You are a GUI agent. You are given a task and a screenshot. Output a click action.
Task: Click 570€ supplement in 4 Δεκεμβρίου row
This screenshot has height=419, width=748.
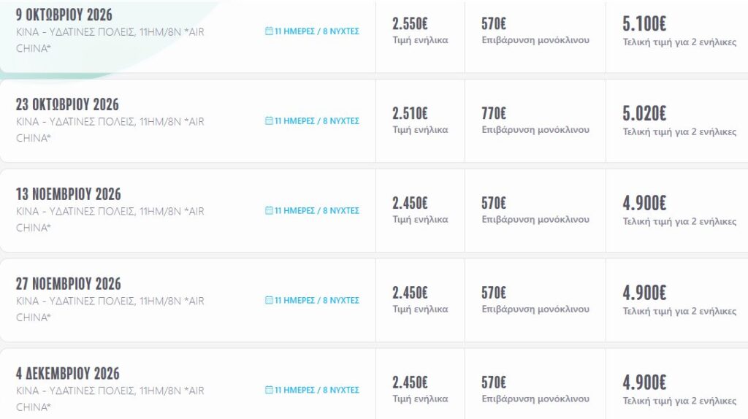[494, 382]
